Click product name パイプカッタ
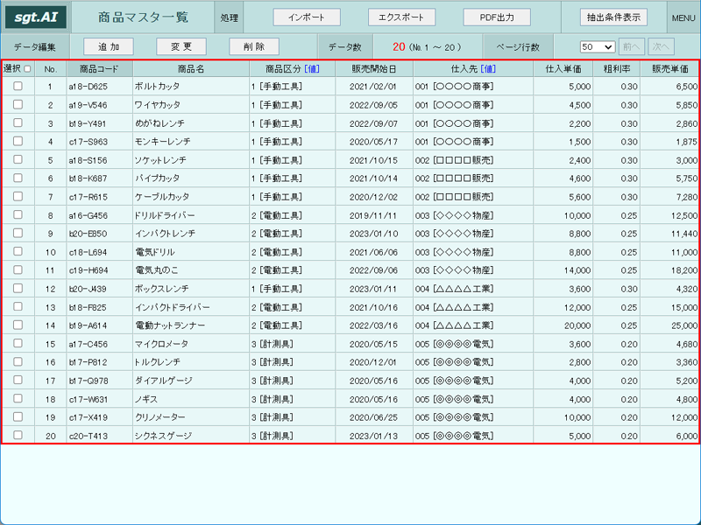This screenshot has height=525, width=701. tap(158, 178)
